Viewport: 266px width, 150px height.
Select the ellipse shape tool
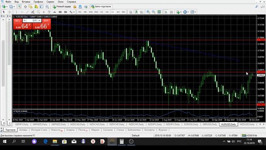[x=60, y=12]
